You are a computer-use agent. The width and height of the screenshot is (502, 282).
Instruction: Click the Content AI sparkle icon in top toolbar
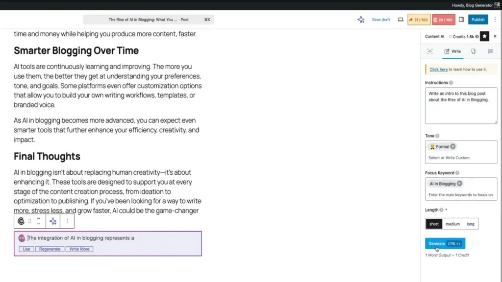tap(361, 20)
